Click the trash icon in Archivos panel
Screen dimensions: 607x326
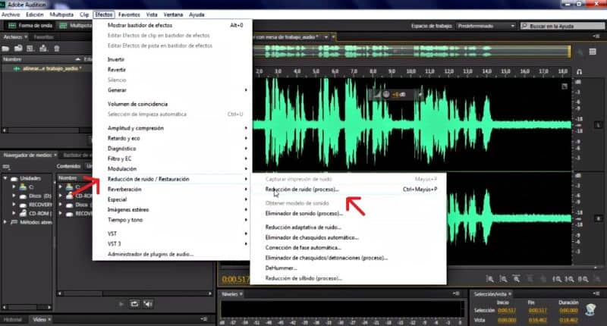[x=57, y=49]
